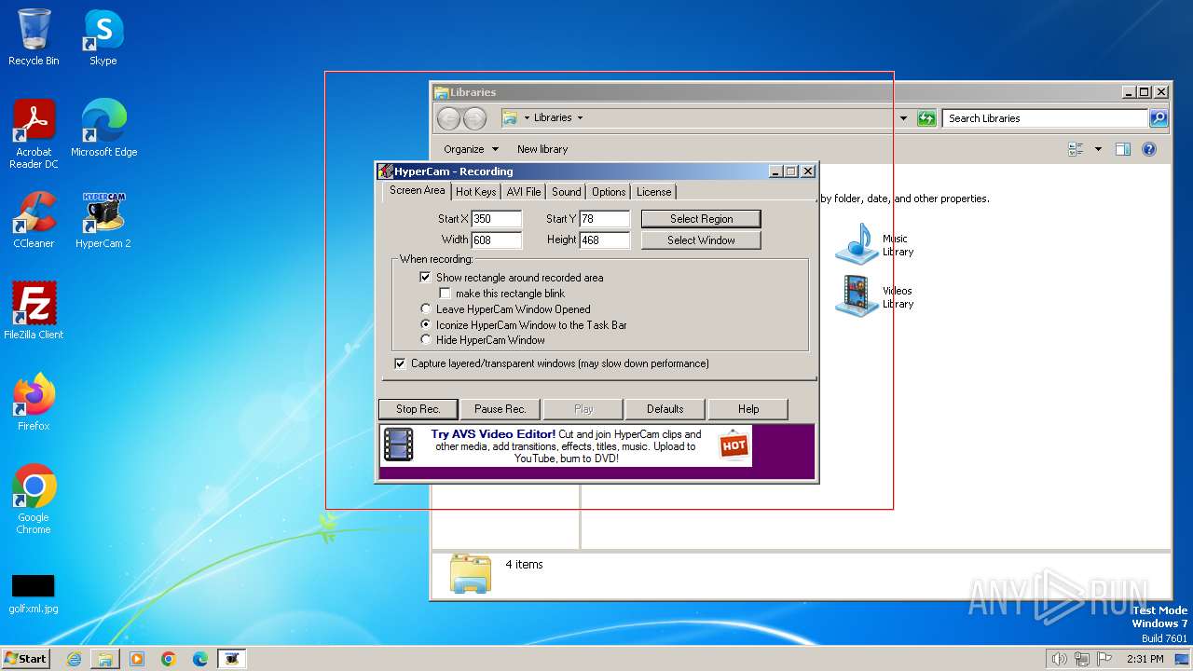Toggle Capture layered/transparent windows checkbox
The width and height of the screenshot is (1193, 671).
click(x=400, y=363)
